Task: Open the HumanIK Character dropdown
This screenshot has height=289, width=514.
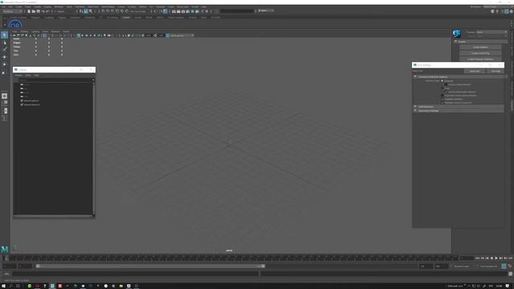Action: [492, 32]
